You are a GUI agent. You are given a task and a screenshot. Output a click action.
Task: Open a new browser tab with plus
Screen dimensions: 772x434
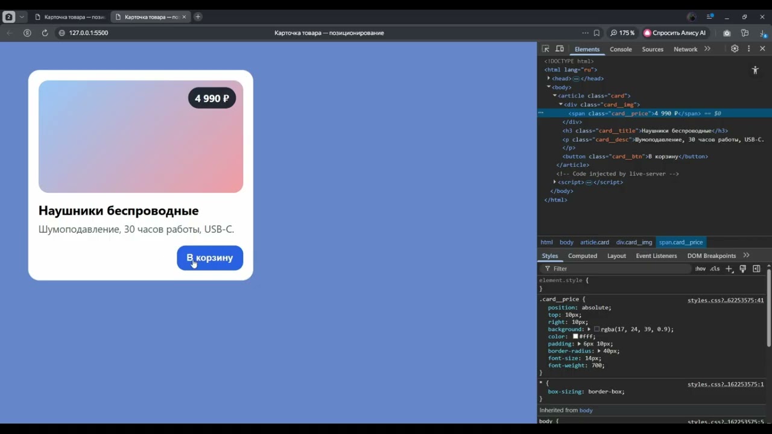(x=198, y=17)
